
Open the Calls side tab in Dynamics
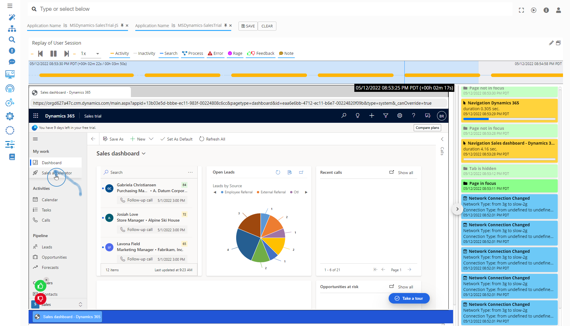pyautogui.click(x=442, y=151)
